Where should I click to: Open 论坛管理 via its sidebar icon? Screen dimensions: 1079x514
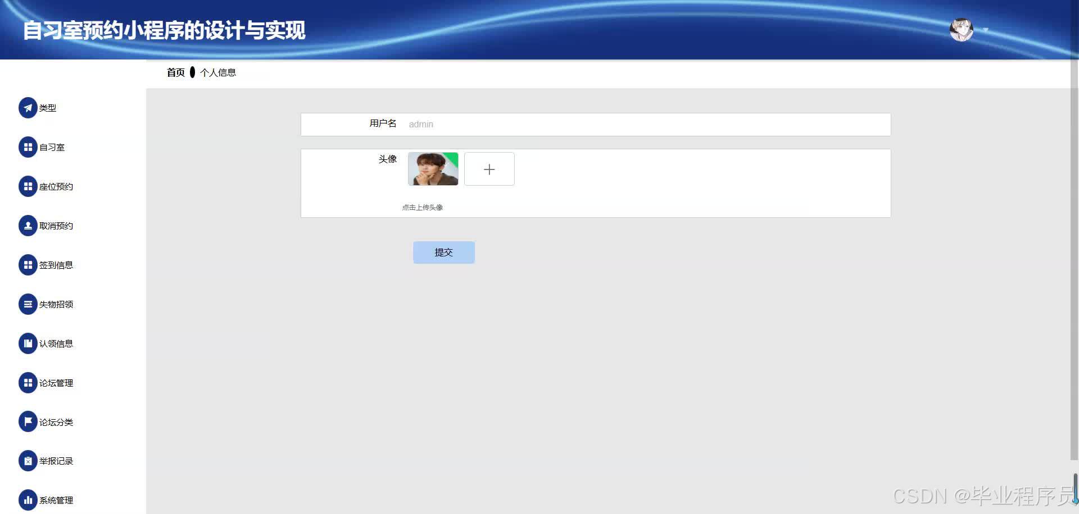coord(28,383)
